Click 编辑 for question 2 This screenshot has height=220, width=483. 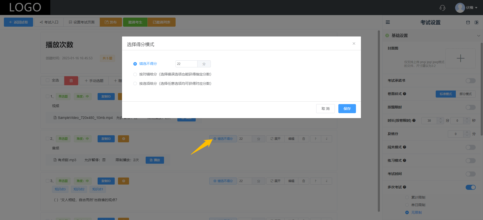point(291,139)
